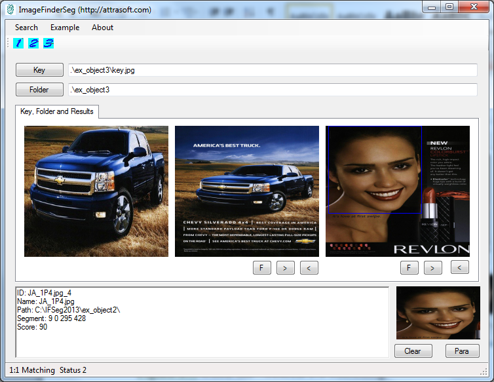Click the 'Path: C:\IFSeg2013\ex_object2\' line
The height and width of the screenshot is (382, 494).
pyautogui.click(x=68, y=310)
